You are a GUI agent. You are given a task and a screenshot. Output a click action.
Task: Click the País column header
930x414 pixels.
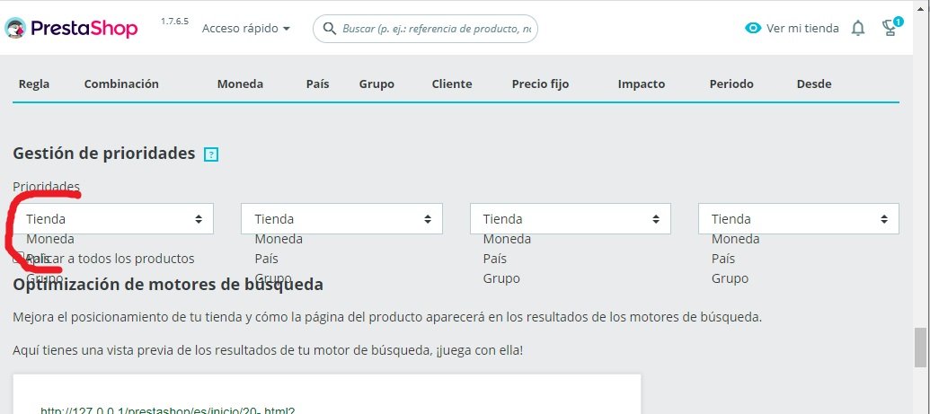317,84
